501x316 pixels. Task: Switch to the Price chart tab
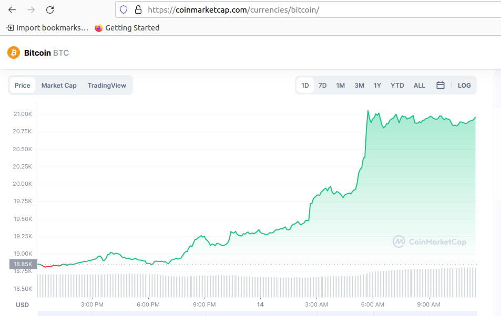coord(23,85)
